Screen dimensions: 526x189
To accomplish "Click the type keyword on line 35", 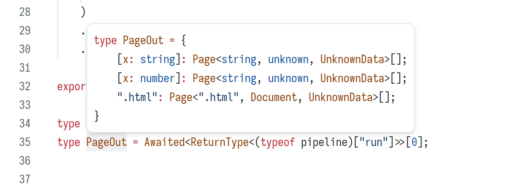I will point(69,142).
